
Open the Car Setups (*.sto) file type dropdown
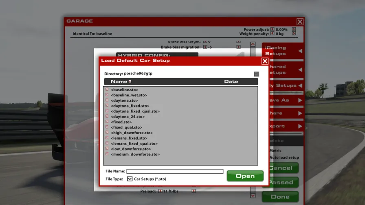(x=130, y=179)
